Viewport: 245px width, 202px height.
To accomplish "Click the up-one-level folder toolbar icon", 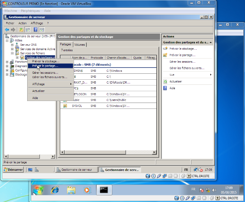I will click(x=21, y=30).
